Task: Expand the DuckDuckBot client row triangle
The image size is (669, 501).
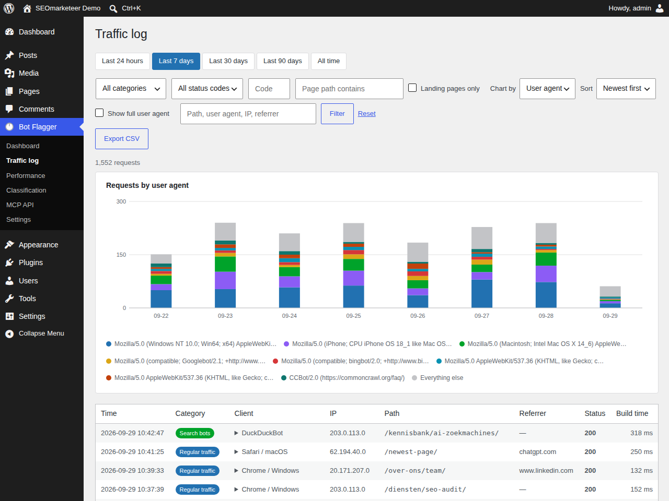Action: pos(237,433)
